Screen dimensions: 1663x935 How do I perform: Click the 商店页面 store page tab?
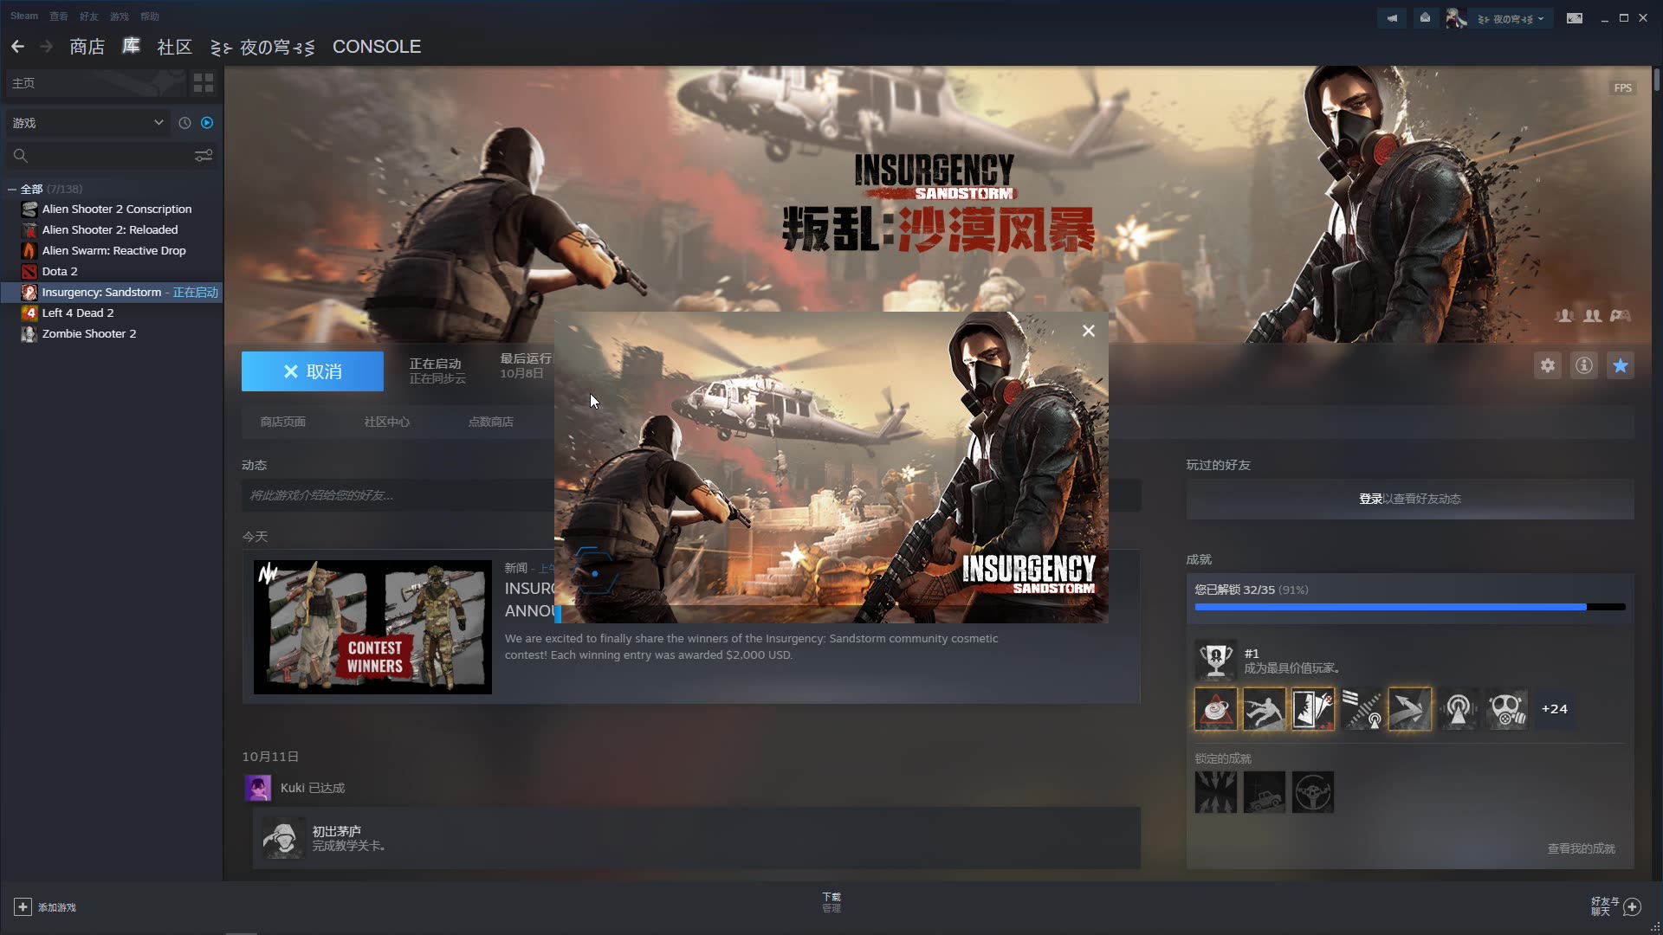(282, 420)
